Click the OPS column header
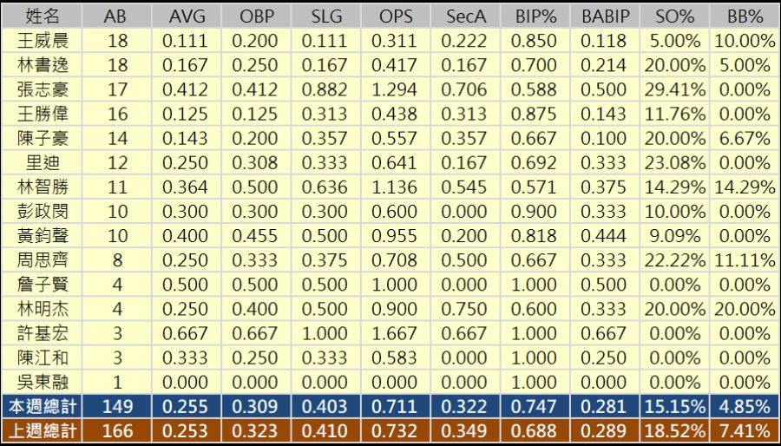 tap(396, 16)
